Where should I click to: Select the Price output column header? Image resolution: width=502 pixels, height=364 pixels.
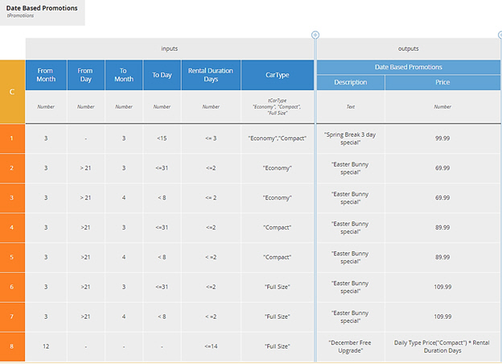[x=442, y=82]
